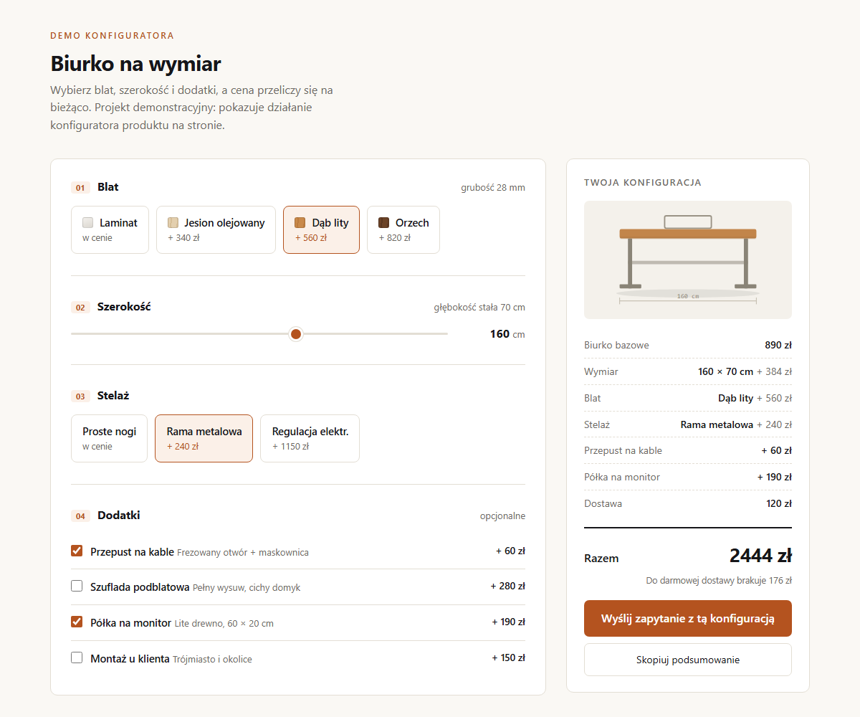Choose the Jesion olejowany tabletop
Screen dimensions: 860x717
click(216, 229)
